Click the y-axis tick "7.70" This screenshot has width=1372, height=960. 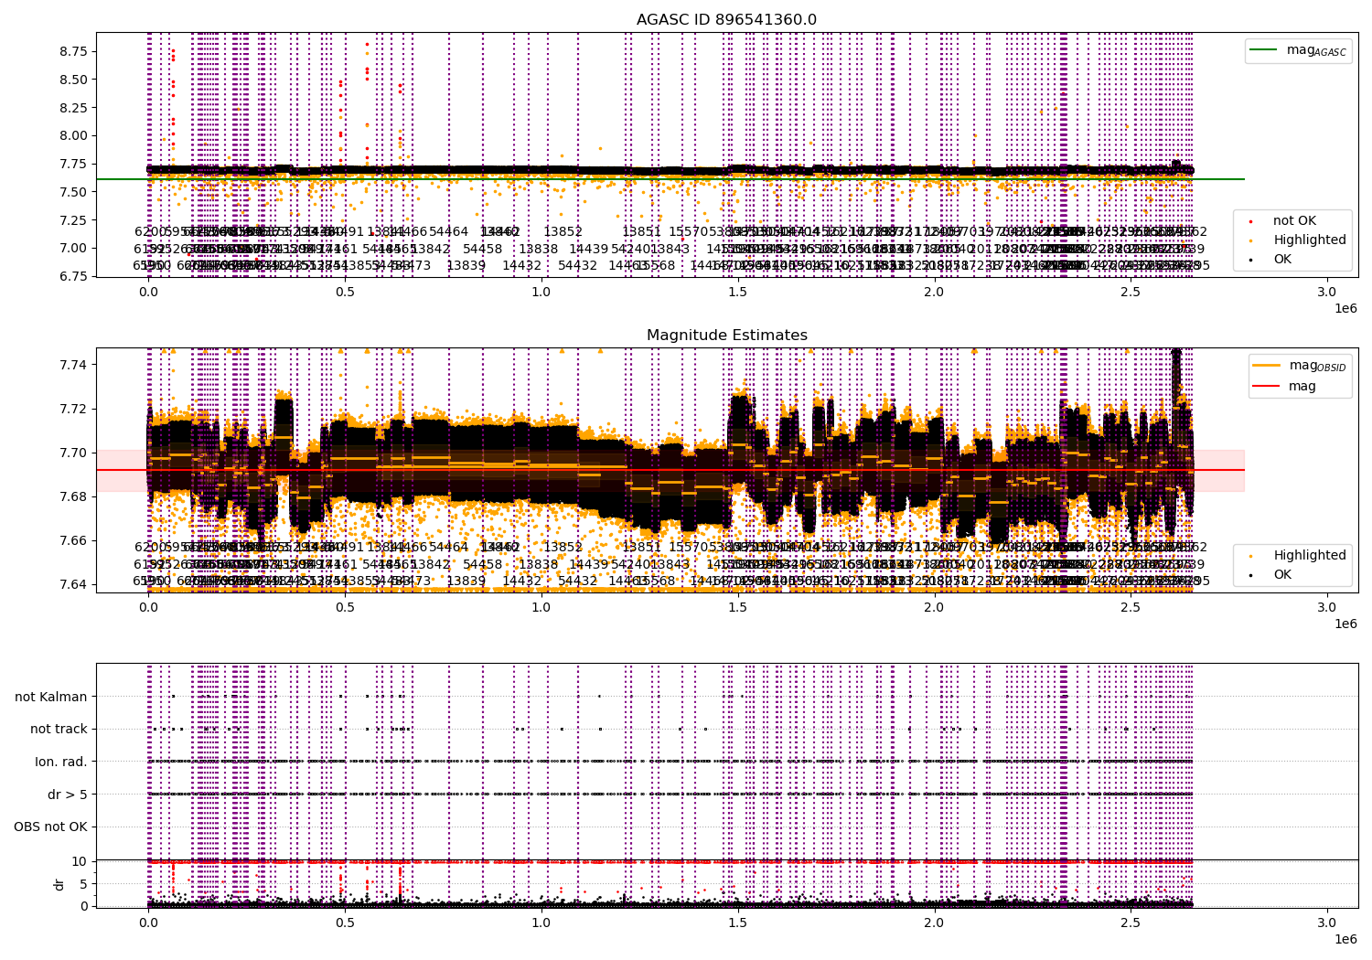coord(73,453)
